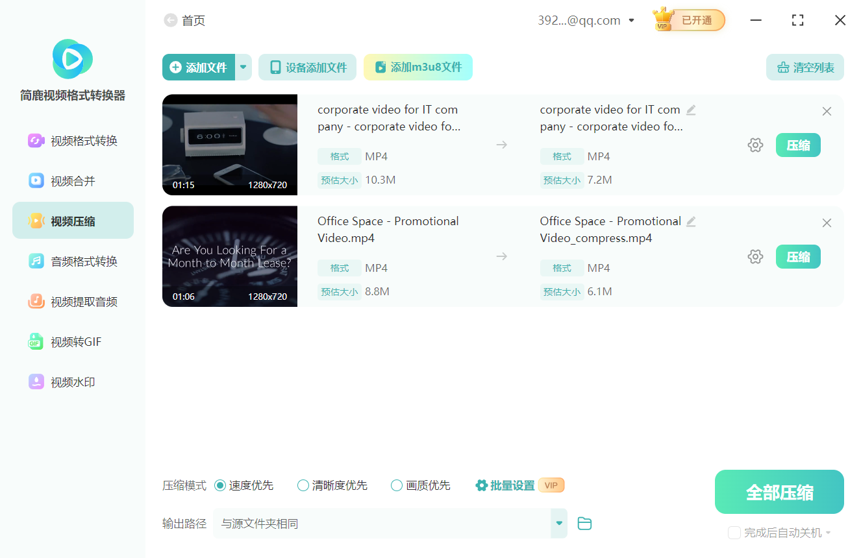
Task: Edit output name of corporate video file
Action: pyautogui.click(x=691, y=110)
